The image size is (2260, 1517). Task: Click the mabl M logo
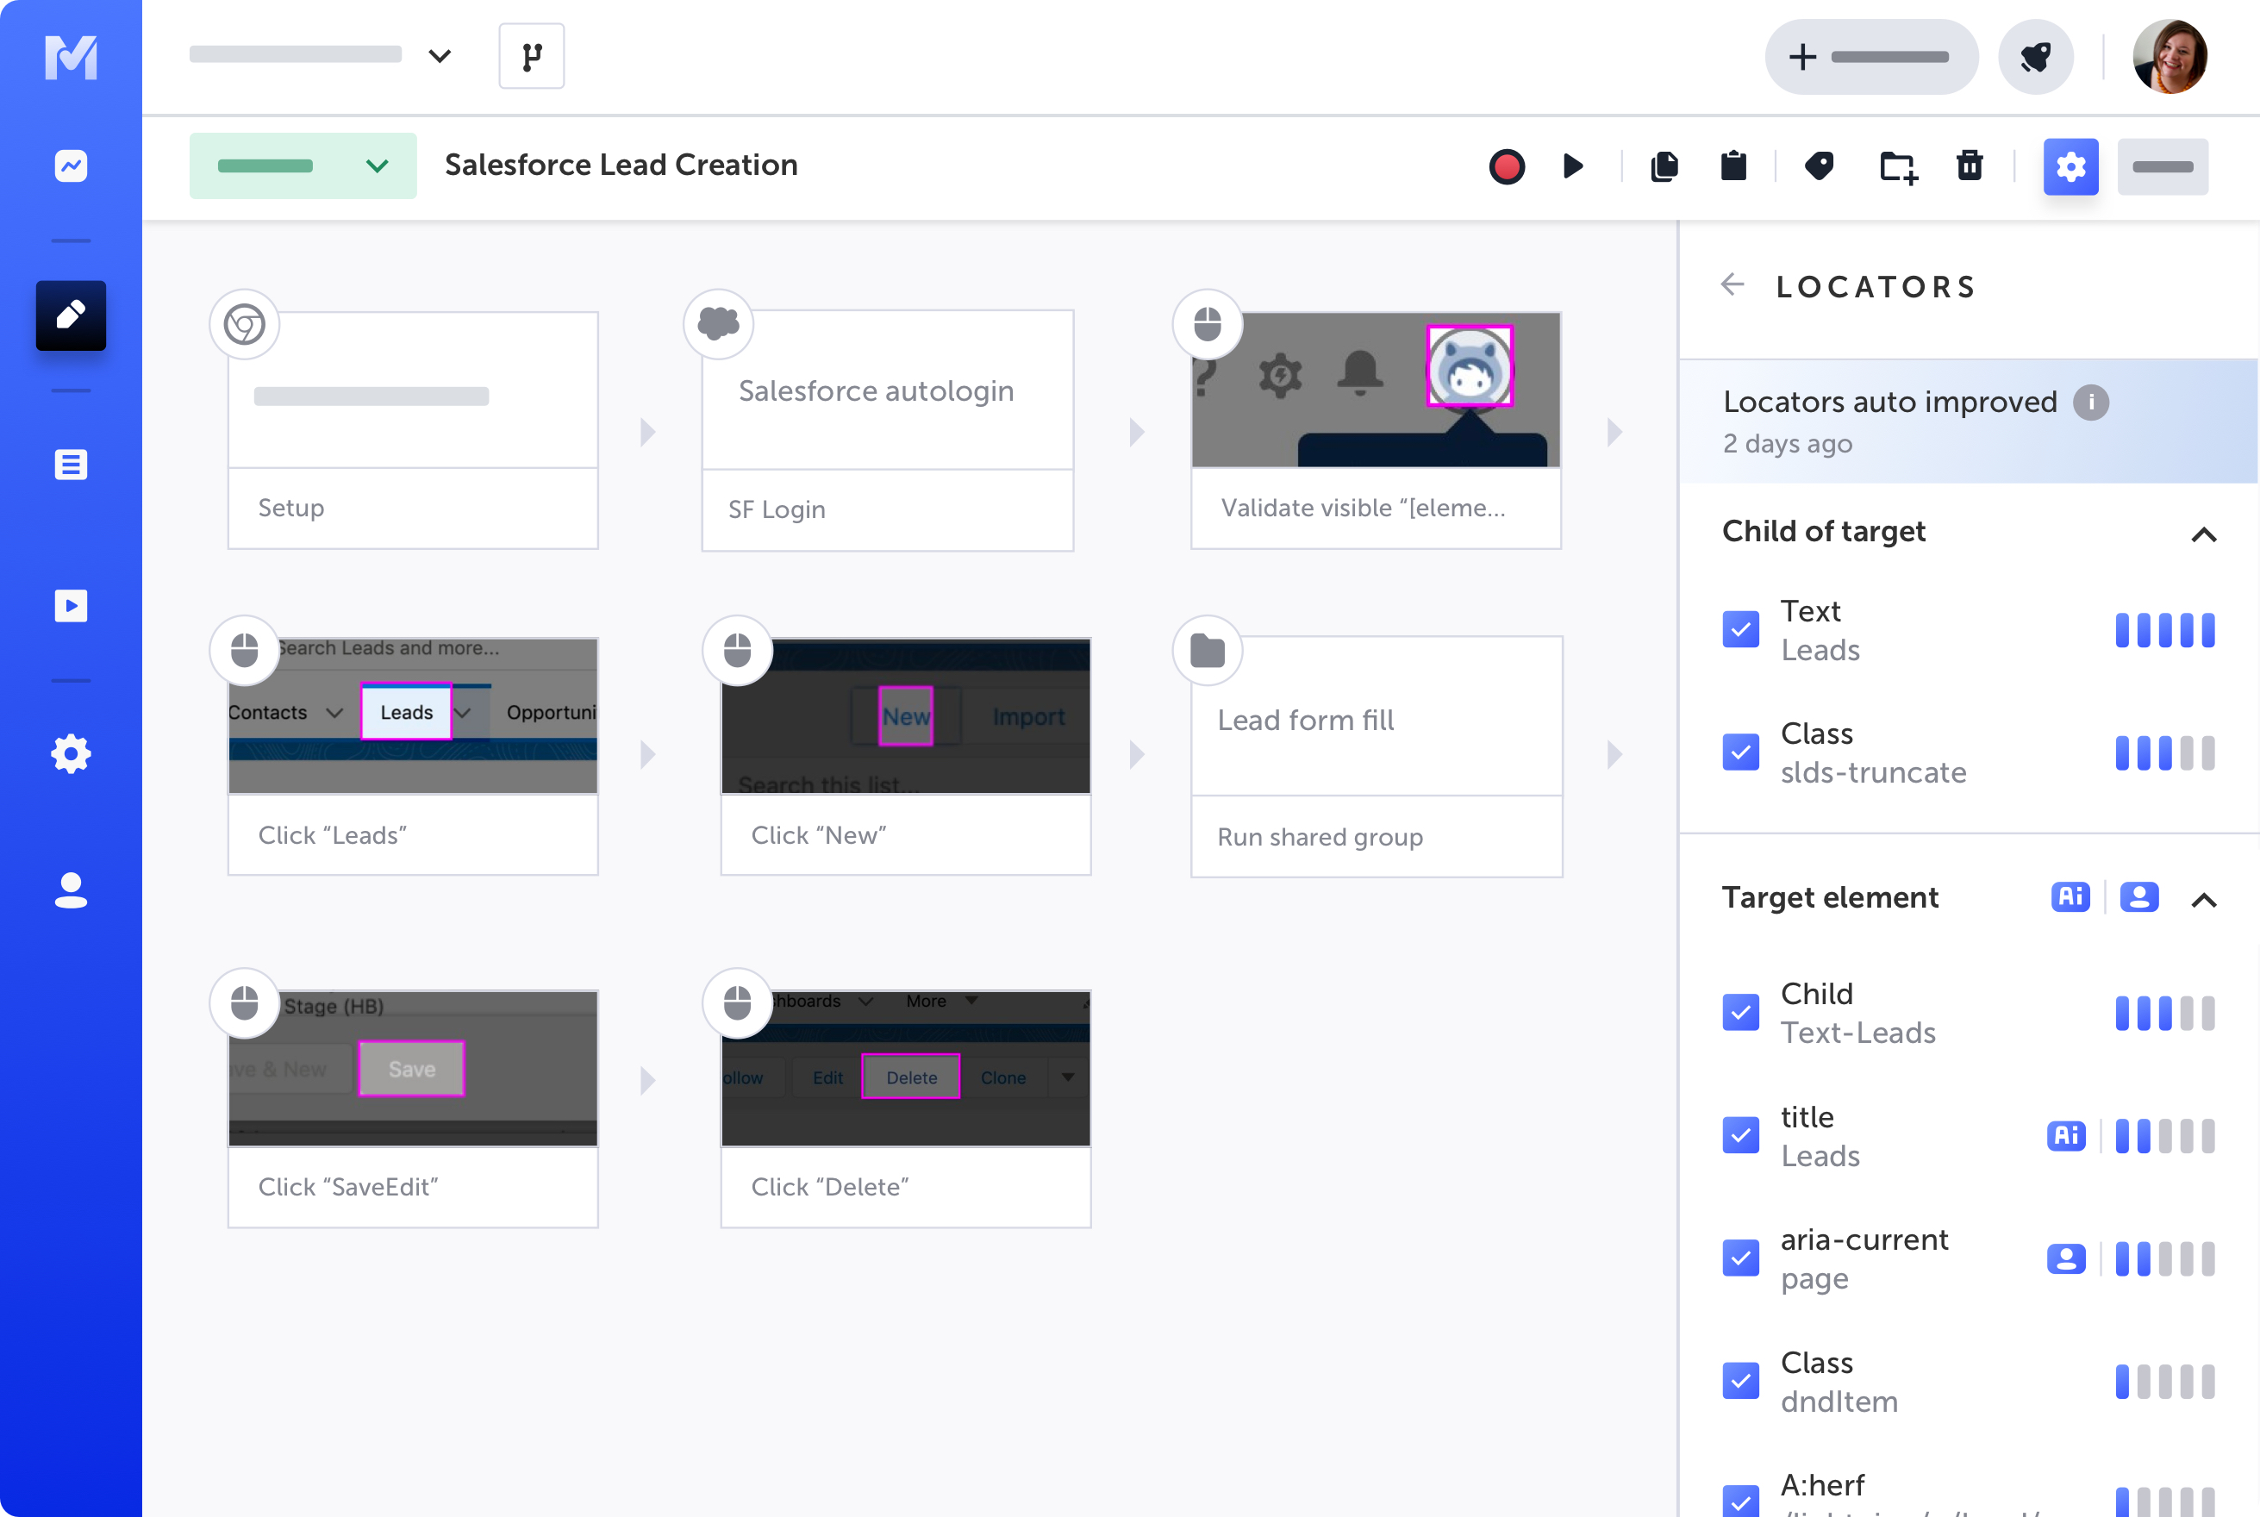tap(71, 57)
